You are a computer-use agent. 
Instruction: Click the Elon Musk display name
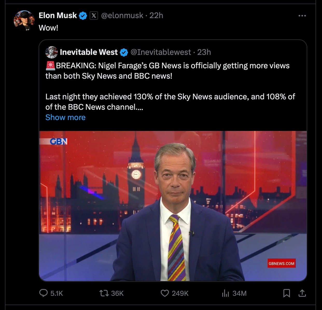pyautogui.click(x=58, y=16)
